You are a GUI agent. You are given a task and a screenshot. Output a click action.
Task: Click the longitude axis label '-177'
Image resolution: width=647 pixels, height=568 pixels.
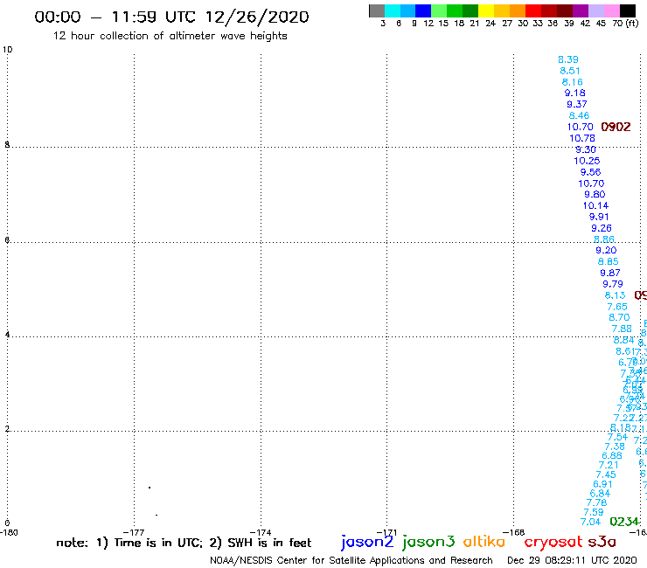click(x=134, y=532)
